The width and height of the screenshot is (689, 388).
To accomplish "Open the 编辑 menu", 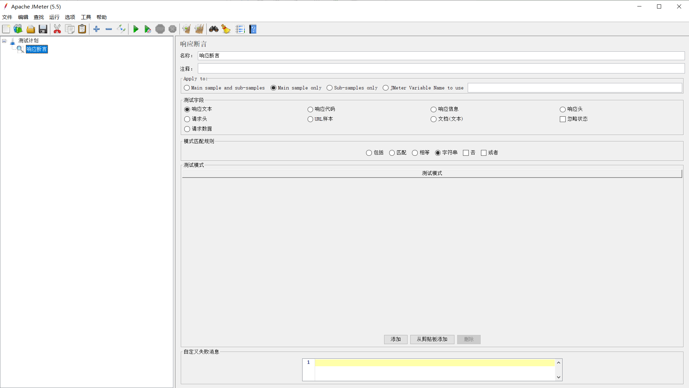I will 23,17.
